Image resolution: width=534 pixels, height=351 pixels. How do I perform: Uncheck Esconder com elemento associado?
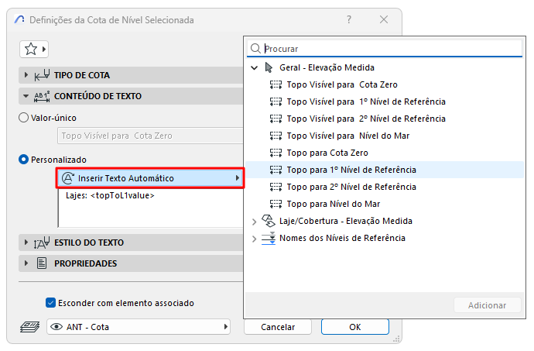50,302
